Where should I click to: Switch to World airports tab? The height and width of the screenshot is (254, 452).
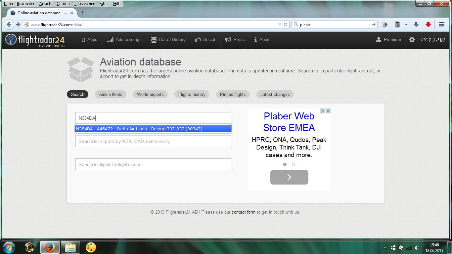[x=150, y=94]
